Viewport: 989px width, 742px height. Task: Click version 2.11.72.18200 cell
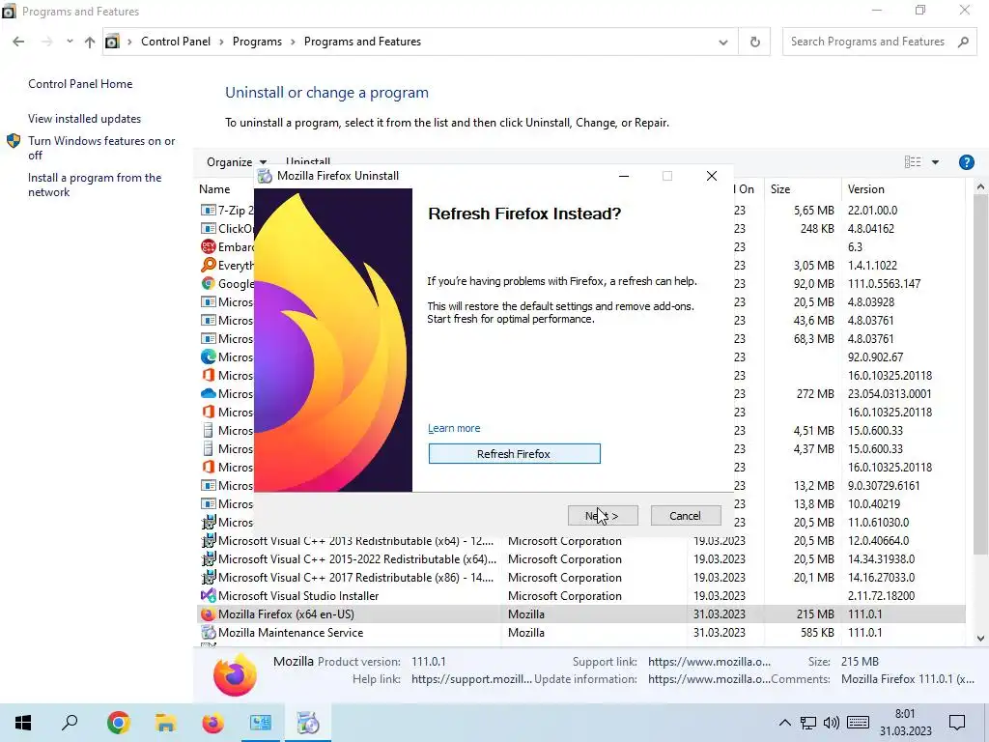[x=881, y=595]
